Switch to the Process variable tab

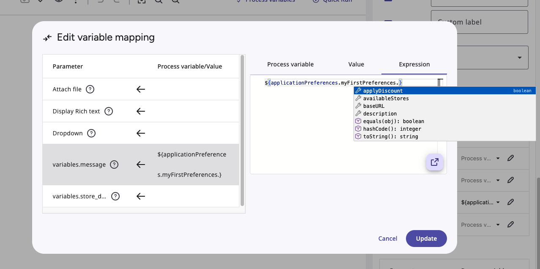tap(291, 64)
